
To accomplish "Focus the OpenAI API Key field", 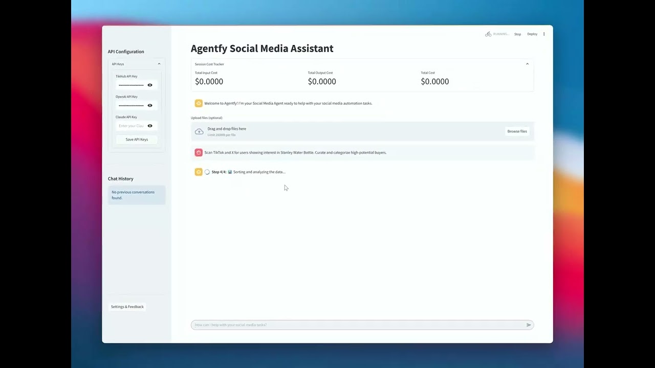I will click(131, 105).
